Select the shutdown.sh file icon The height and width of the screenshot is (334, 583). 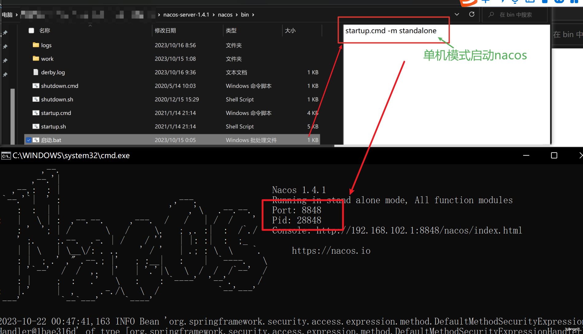coord(36,99)
